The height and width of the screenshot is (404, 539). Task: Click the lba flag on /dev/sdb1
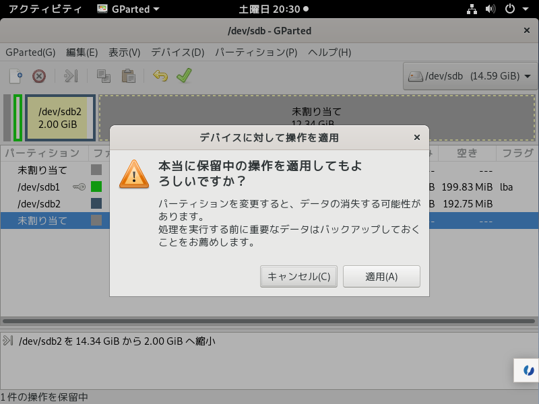[507, 187]
